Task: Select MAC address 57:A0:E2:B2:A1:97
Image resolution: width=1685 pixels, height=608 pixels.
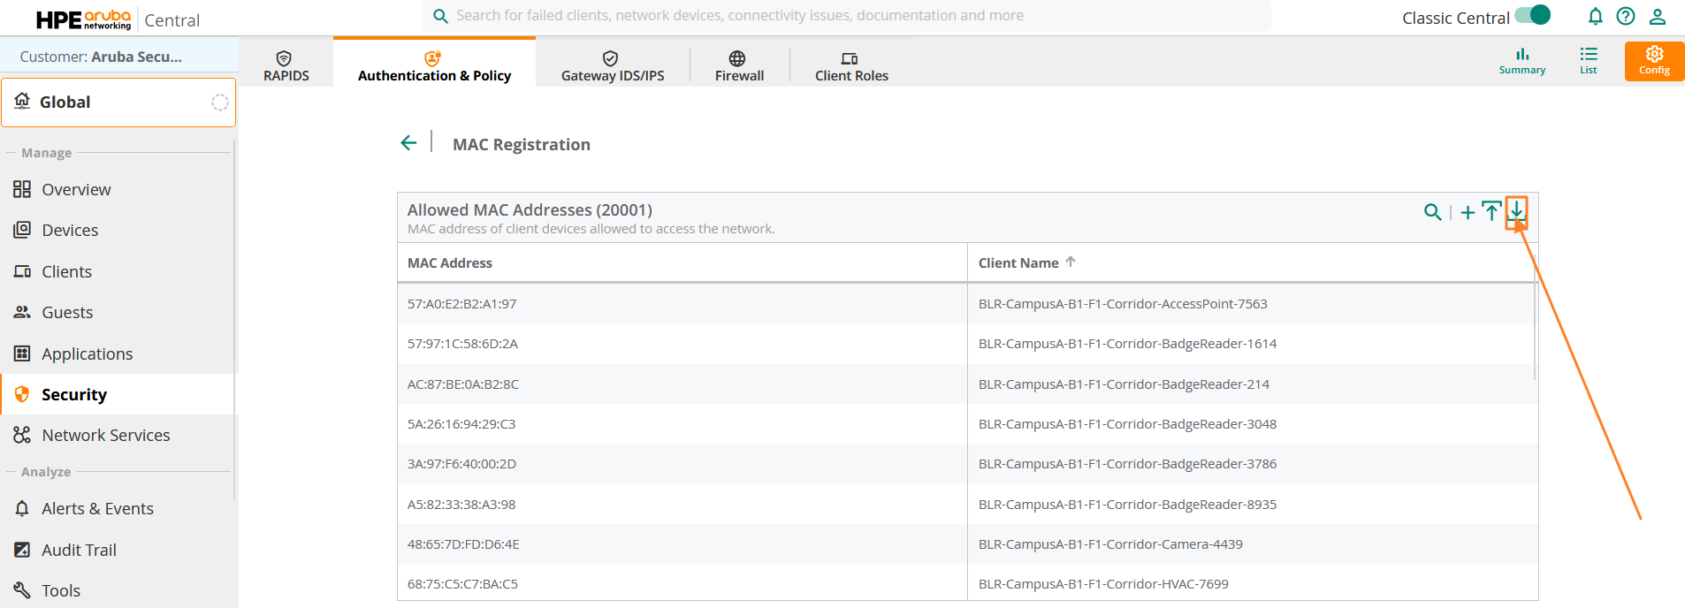Action: [461, 303]
